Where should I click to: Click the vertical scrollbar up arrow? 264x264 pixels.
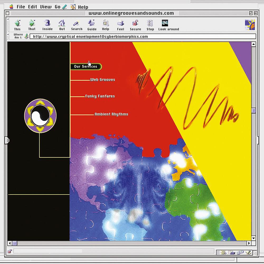pos(253,44)
